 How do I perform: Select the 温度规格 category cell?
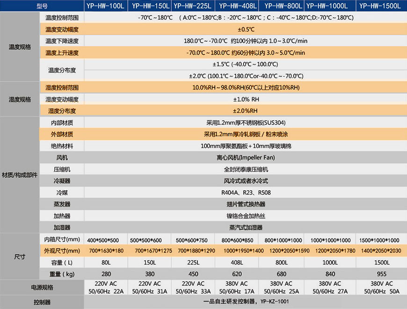(x=20, y=47)
